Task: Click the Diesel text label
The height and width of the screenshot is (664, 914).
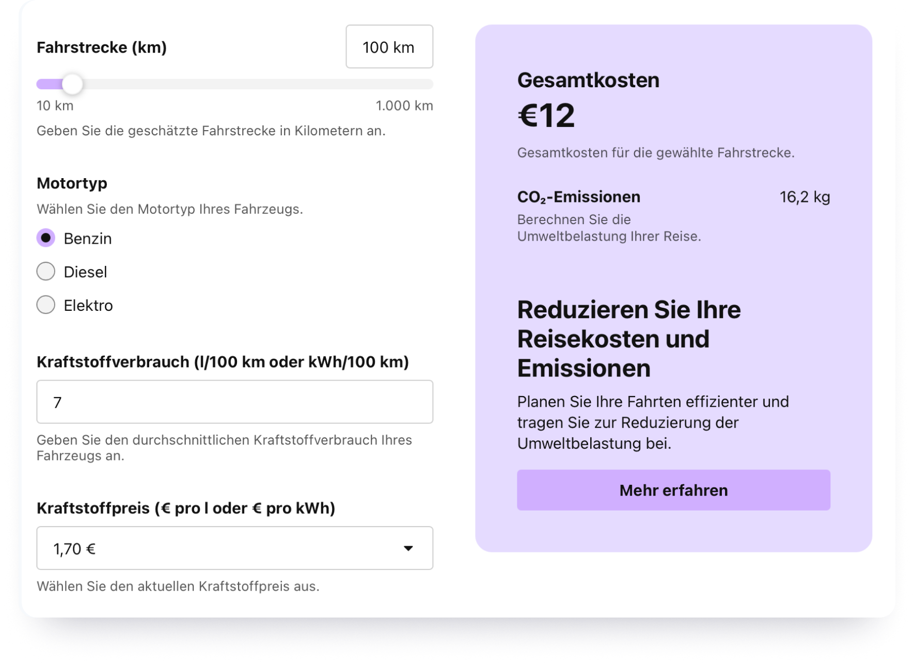Action: pyautogui.click(x=85, y=272)
